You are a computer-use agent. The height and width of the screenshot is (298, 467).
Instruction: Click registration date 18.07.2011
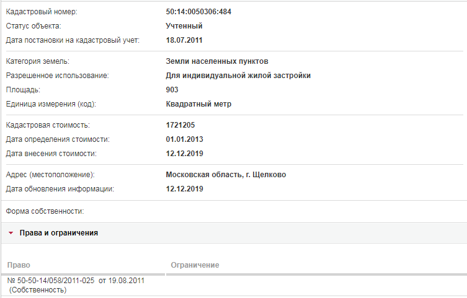pyautogui.click(x=184, y=40)
